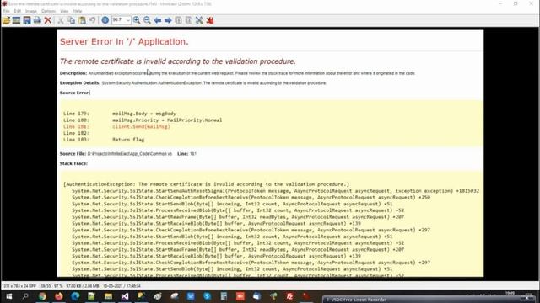Click the '[AuthenticationException:' stack trace line
Image resolution: width=540 pixels, height=303 pixels.
[x=206, y=184]
